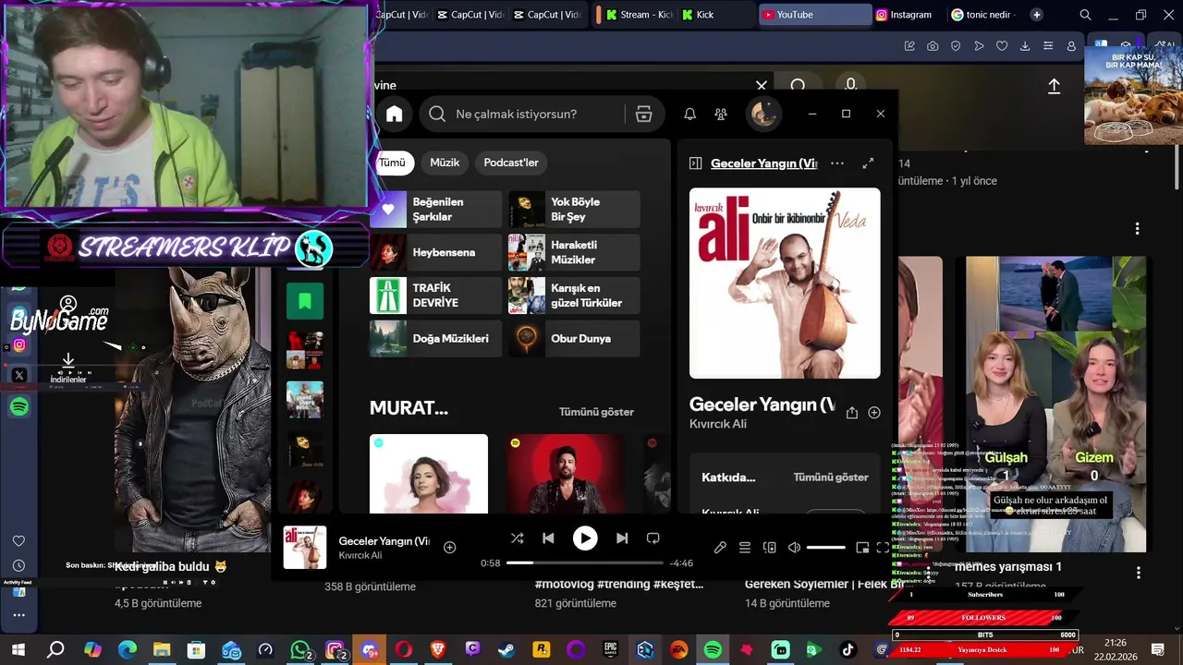The image size is (1183, 665).
Task: Open X (Twitter) in Opera sidebar
Action: 19,375
